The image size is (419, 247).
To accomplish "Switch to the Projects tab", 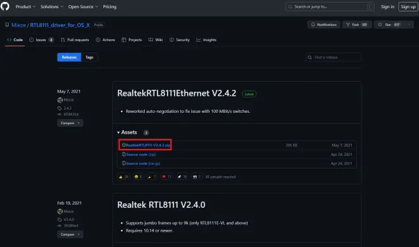I will (x=132, y=40).
